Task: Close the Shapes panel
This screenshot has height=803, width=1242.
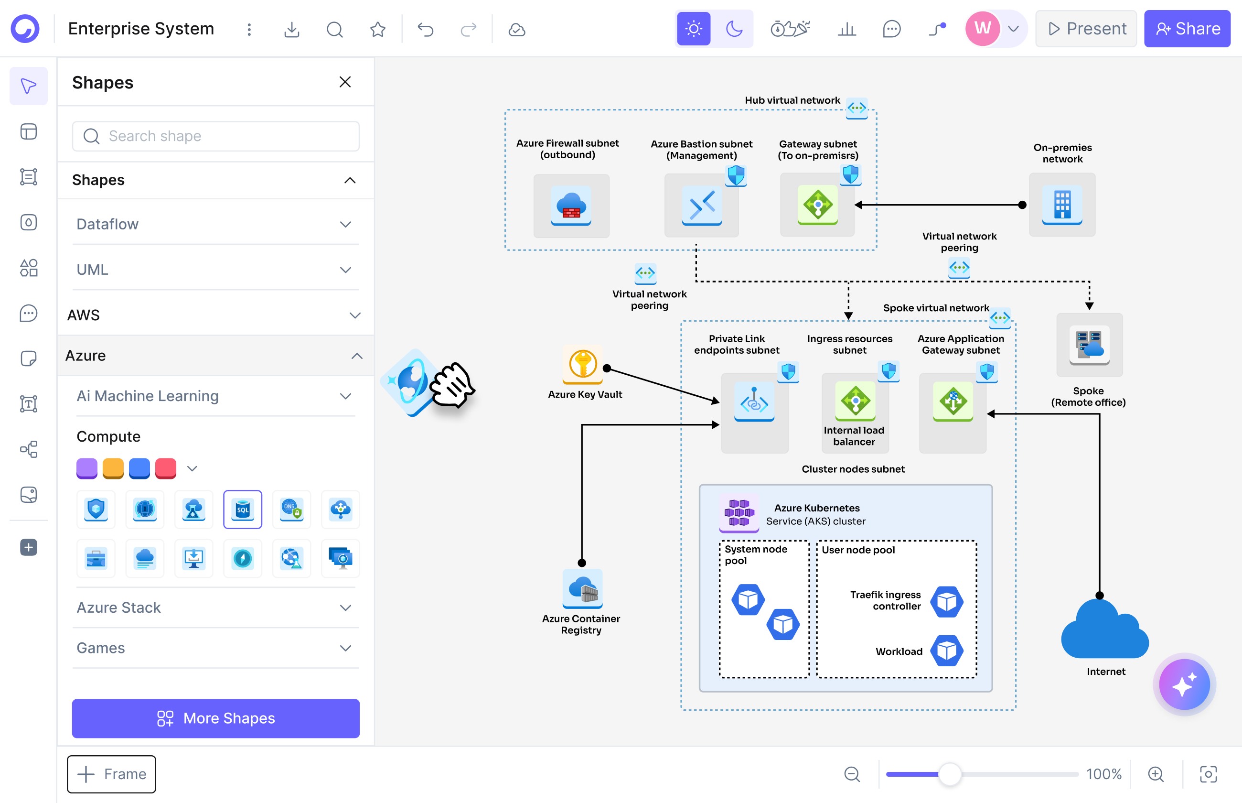Action: click(345, 82)
